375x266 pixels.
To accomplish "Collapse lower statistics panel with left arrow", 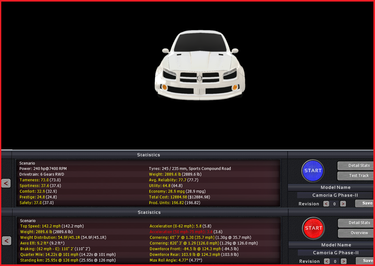I will (x=6, y=241).
